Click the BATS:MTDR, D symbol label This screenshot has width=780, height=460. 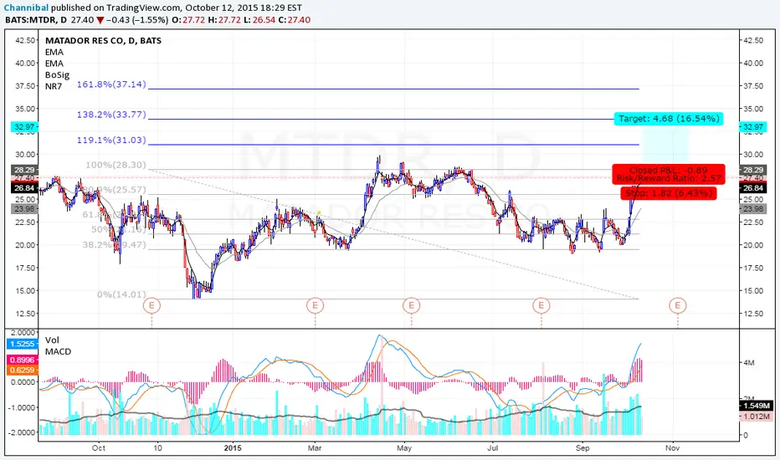coord(36,20)
